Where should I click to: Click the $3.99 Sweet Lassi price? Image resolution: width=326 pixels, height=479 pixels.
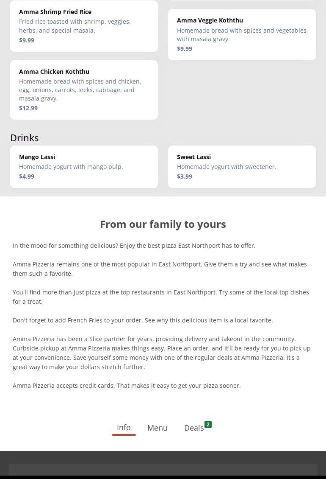click(x=185, y=176)
